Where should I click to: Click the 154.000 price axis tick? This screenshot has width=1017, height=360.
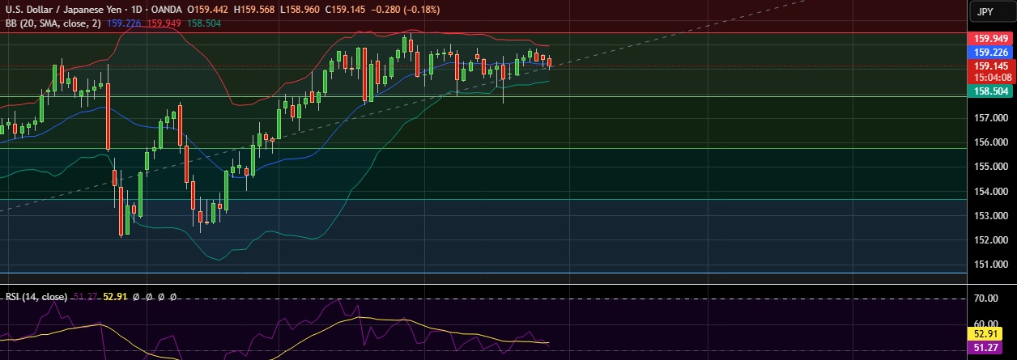pos(991,191)
